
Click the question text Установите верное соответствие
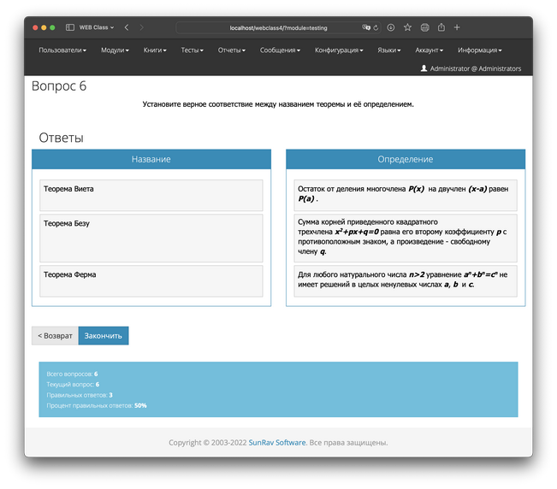pyautogui.click(x=278, y=104)
